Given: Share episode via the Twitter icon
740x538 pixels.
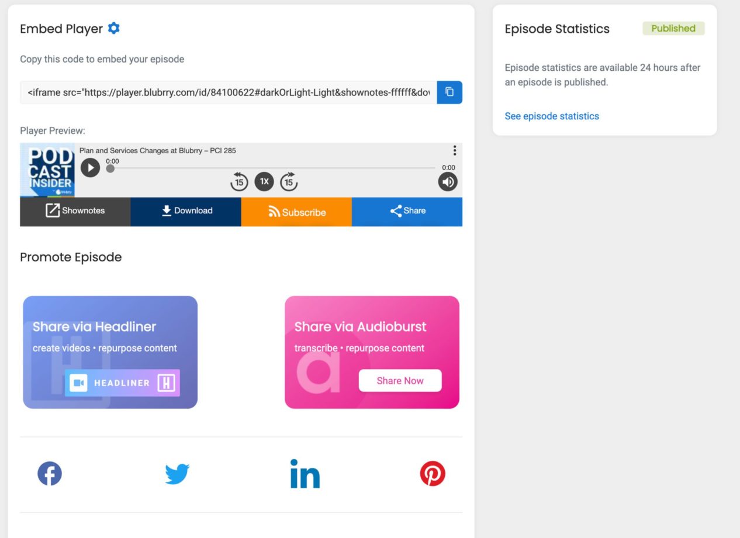Looking at the screenshot, I should point(178,473).
